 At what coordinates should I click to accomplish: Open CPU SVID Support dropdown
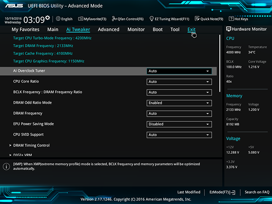179,135
